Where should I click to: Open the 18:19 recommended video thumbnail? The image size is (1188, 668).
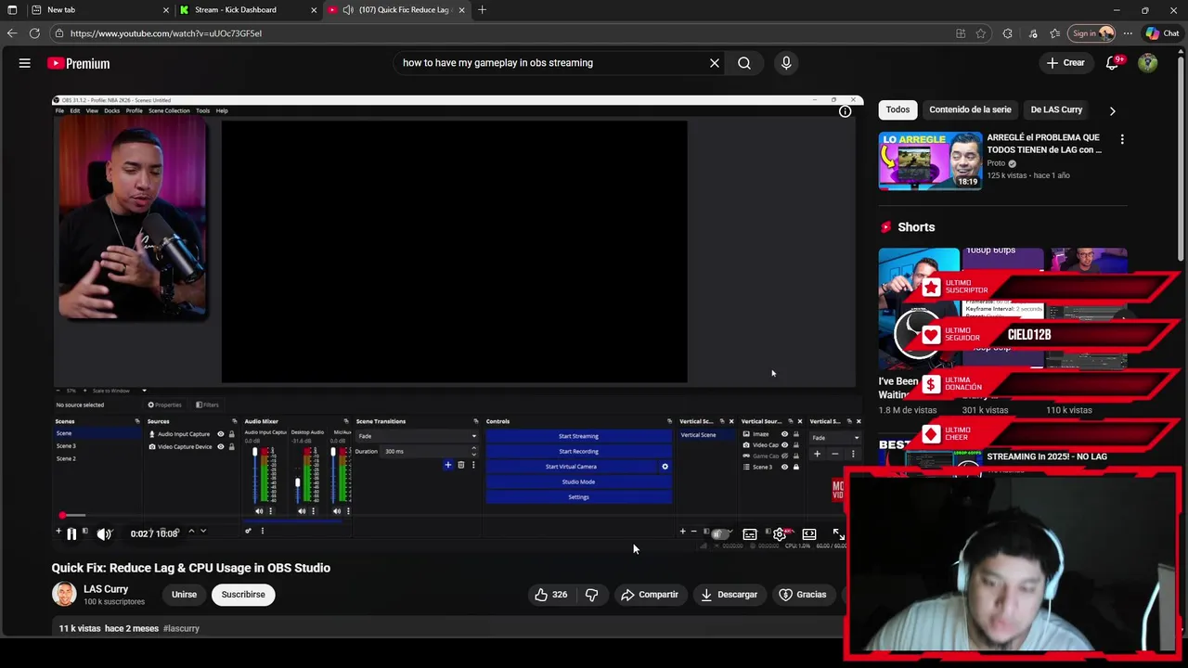point(930,161)
